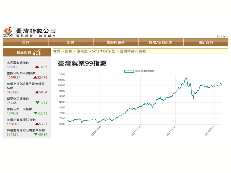231x173 pixels.
Task: Click x-axis date label 2021/01/04
Action: (136, 131)
